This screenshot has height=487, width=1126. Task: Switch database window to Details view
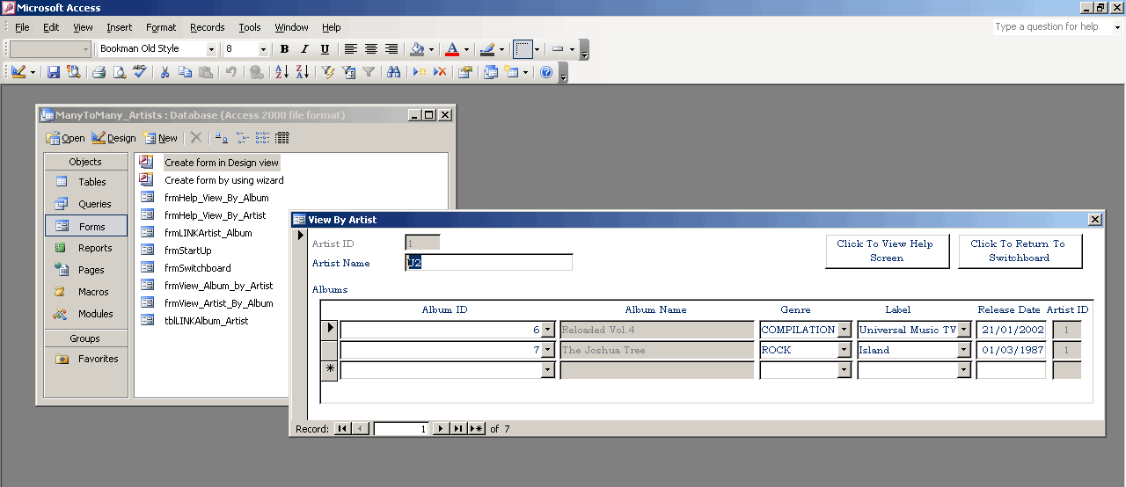coord(282,138)
